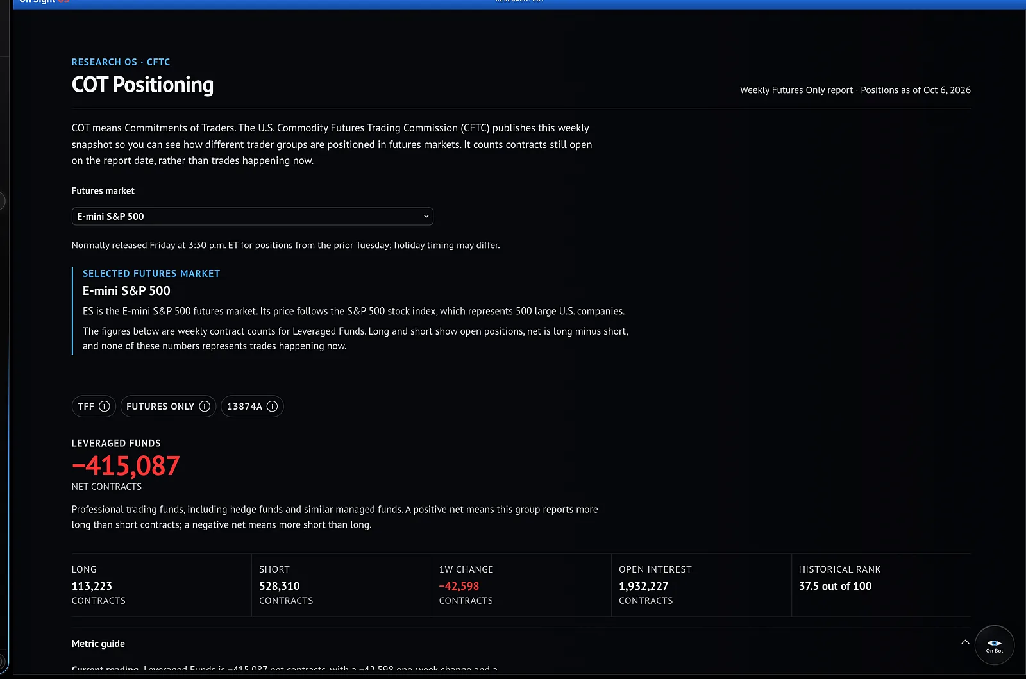Click the E-mini S&P 500 section heading
The height and width of the screenshot is (679, 1026).
click(126, 291)
